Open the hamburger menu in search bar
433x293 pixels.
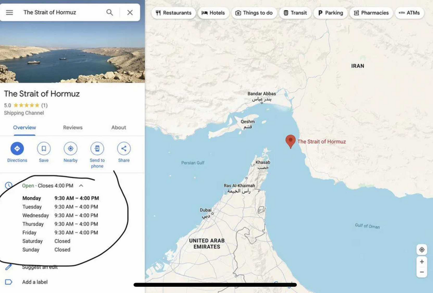click(x=9, y=12)
